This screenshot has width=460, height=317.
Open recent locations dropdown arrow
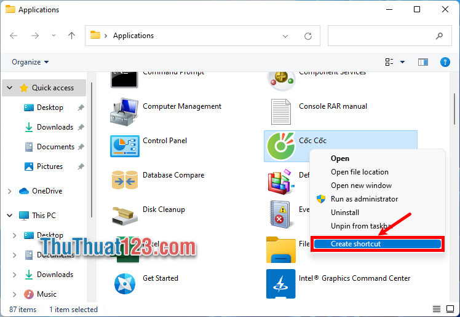[54, 36]
